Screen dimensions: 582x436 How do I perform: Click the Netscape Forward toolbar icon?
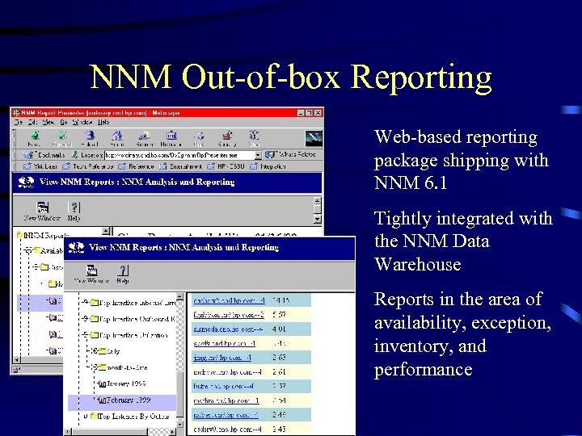tap(62, 136)
